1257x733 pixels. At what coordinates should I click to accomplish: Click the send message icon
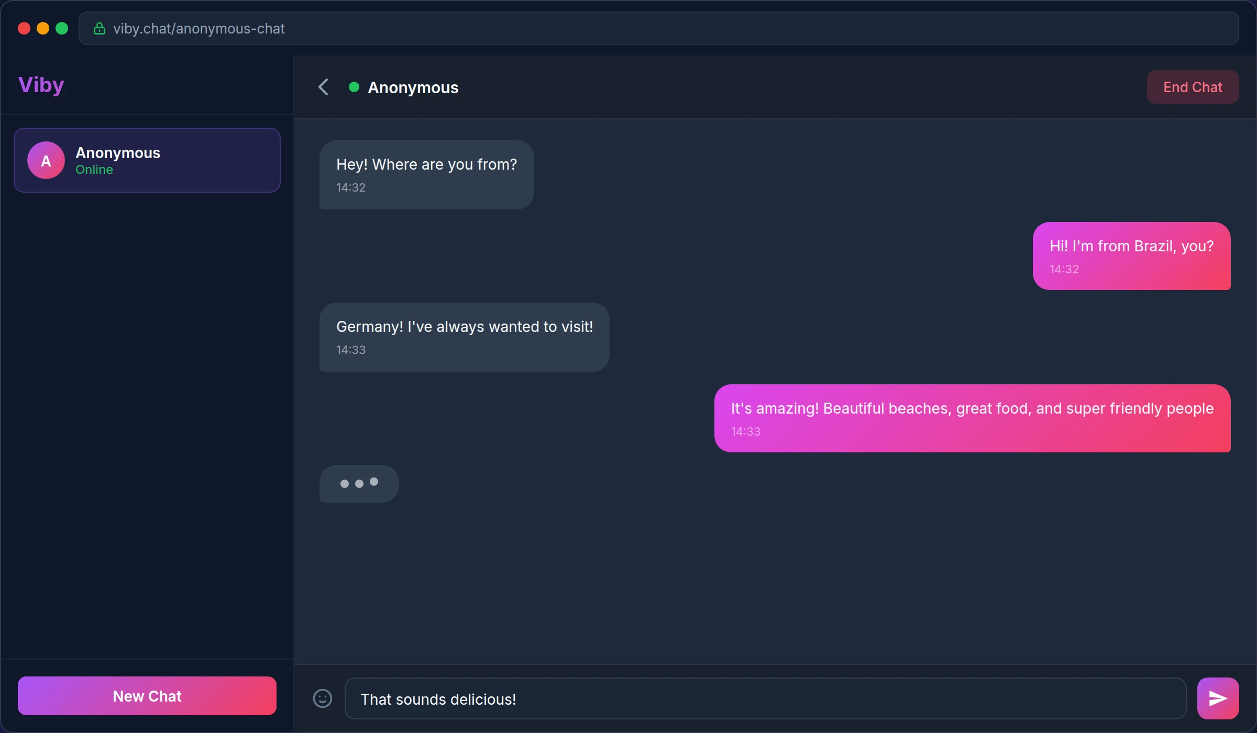tap(1217, 697)
